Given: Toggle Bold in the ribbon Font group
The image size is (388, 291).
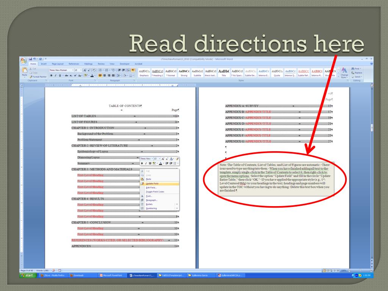Looking at the screenshot, I should click(x=51, y=75).
